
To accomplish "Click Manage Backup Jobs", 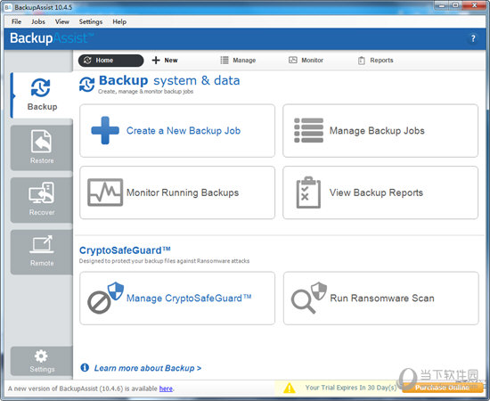I will [380, 131].
